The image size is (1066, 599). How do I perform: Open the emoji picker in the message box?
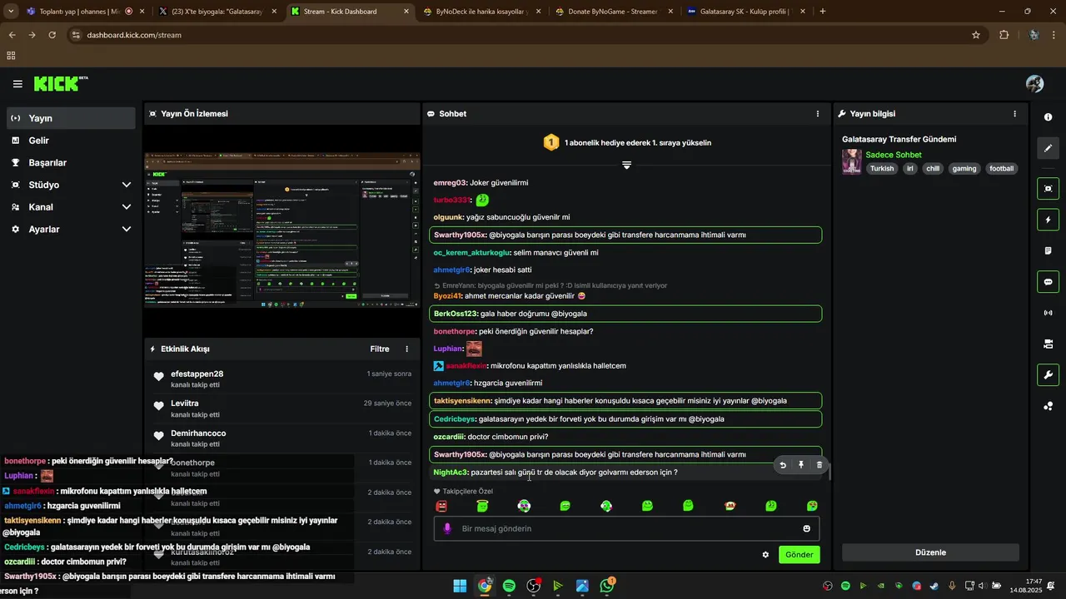(806, 528)
